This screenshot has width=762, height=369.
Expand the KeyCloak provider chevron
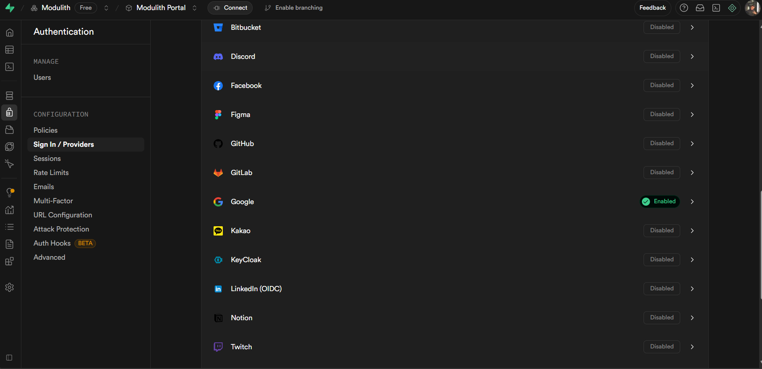coord(692,260)
